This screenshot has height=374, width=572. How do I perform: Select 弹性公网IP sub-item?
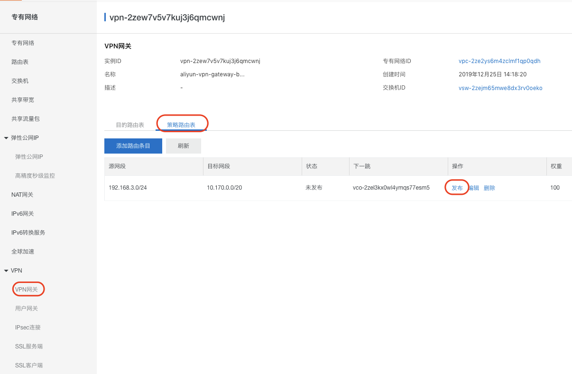[x=29, y=157]
